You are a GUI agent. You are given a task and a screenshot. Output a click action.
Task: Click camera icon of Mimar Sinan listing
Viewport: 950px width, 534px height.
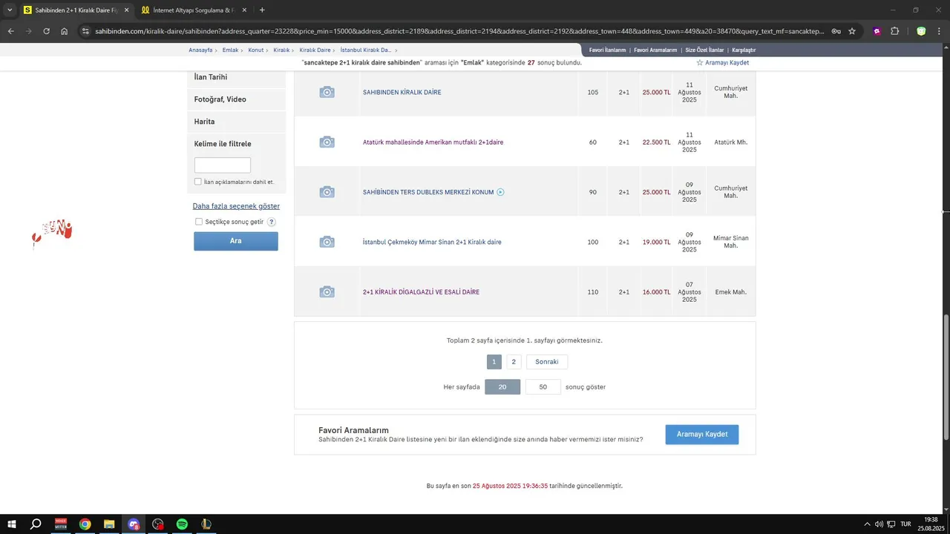coord(327,242)
